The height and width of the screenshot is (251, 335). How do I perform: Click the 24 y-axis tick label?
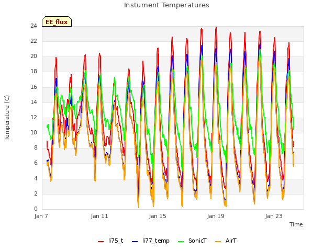[x=33, y=26]
